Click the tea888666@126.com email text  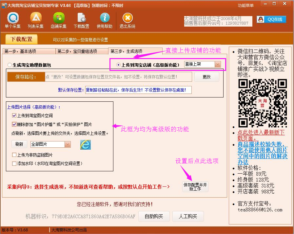260,210
